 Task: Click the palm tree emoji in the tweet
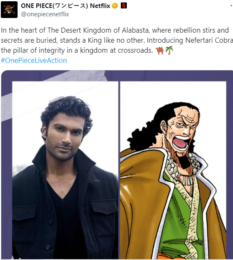click(169, 50)
